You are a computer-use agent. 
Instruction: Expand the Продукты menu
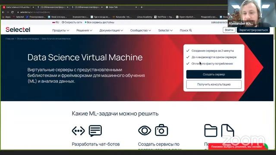pyautogui.click(x=60, y=31)
